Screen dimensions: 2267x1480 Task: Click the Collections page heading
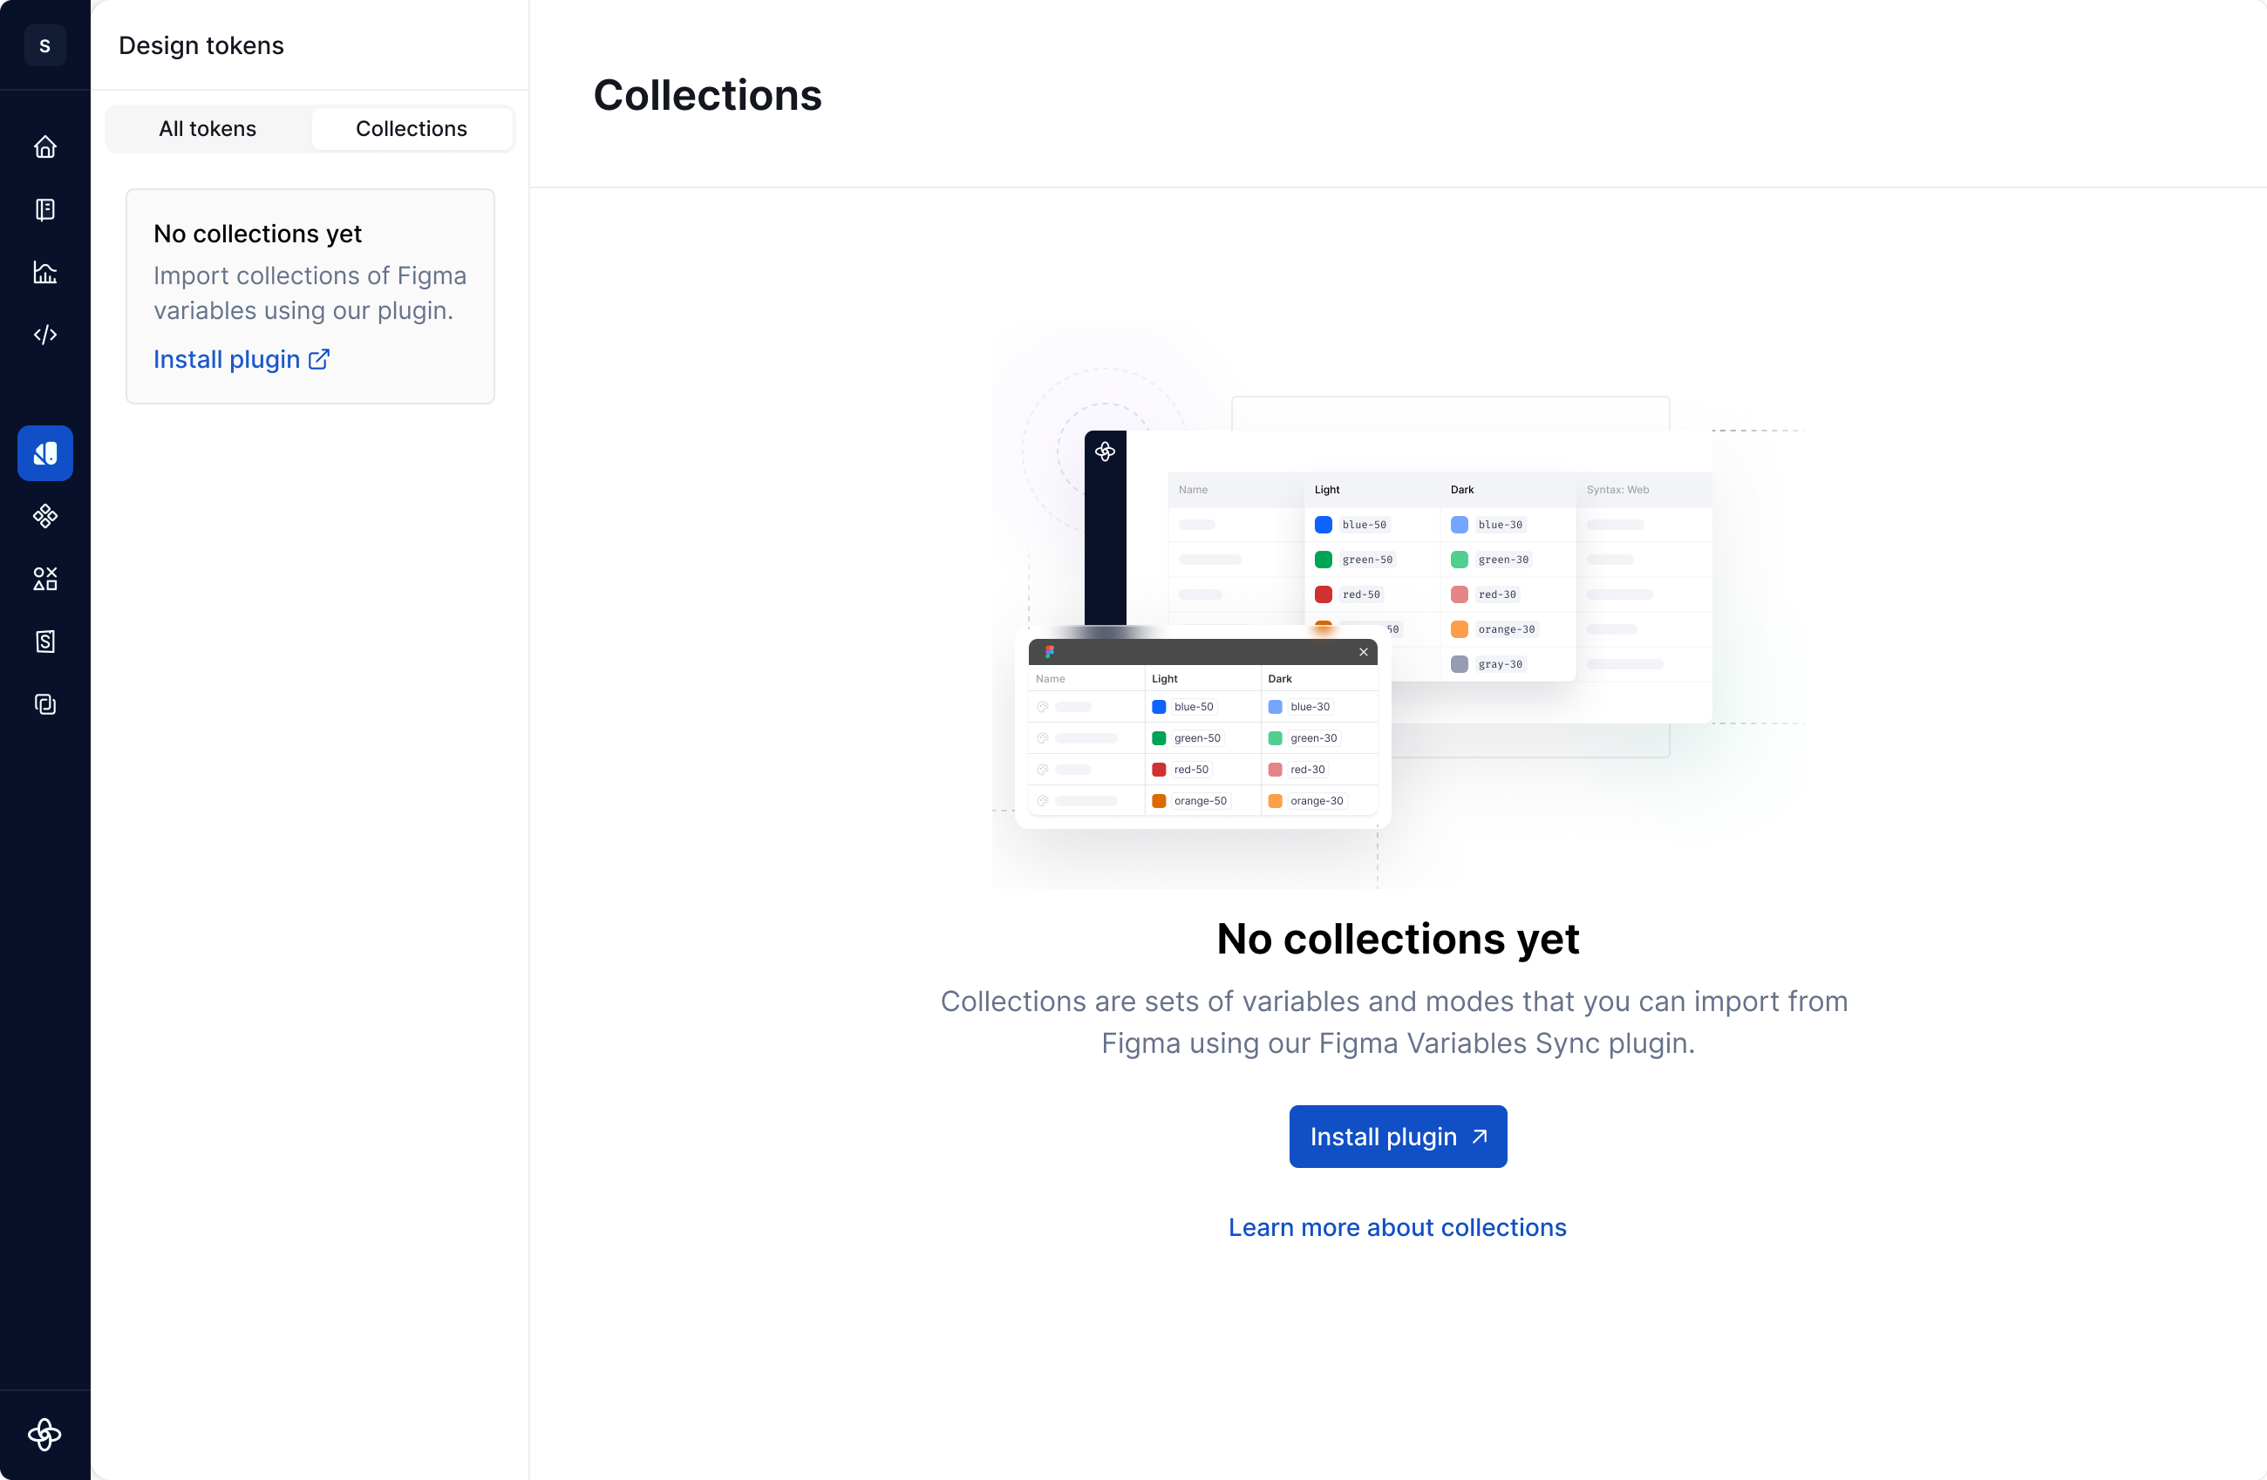tap(708, 94)
